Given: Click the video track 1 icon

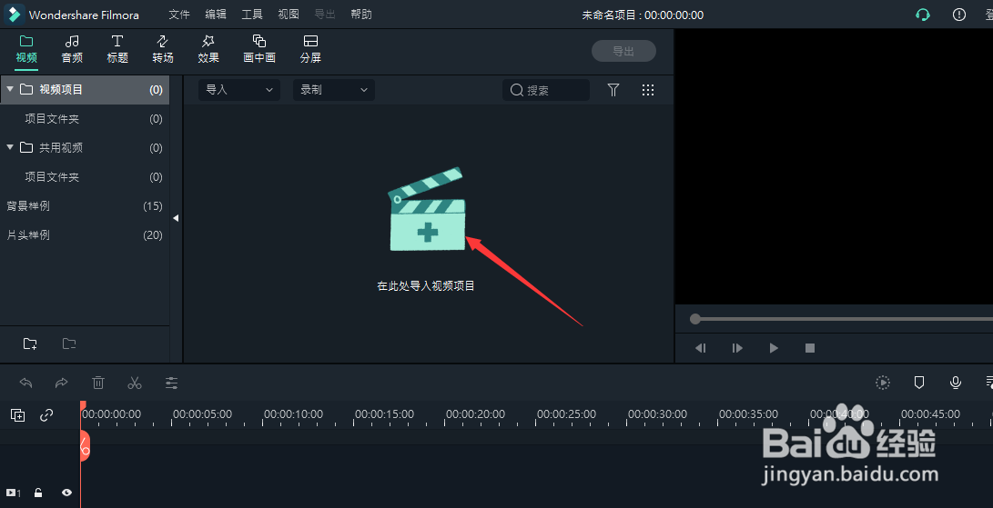Looking at the screenshot, I should coord(13,493).
